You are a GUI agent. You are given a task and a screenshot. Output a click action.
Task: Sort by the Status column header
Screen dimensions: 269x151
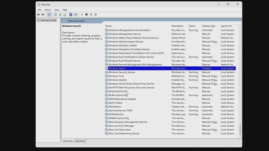point(192,26)
